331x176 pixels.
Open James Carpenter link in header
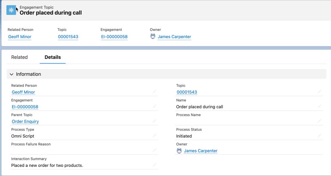point(174,37)
